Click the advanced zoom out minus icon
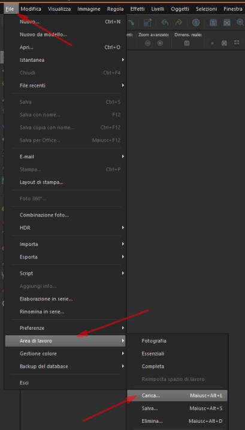Viewport: 245px width, 430px height. click(148, 43)
